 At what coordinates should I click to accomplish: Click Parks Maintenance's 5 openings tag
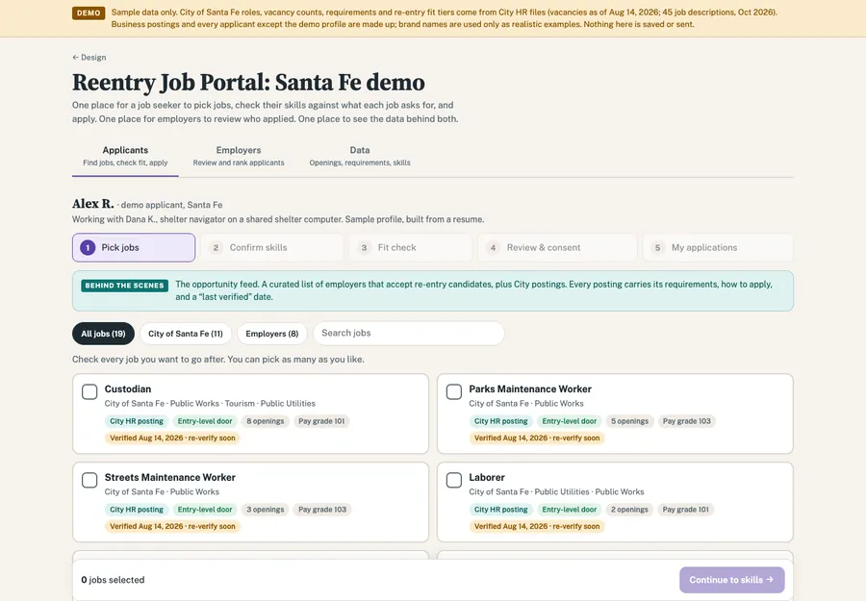pos(629,421)
